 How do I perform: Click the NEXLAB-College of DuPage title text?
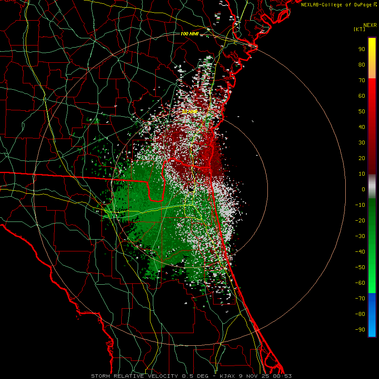click(x=337, y=5)
